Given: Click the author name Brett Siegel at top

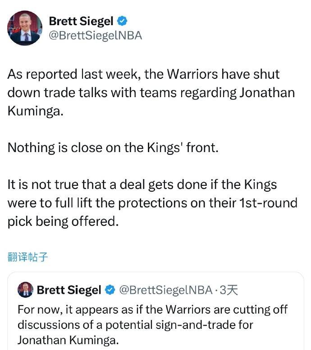Looking at the screenshot, I should 81,21.
